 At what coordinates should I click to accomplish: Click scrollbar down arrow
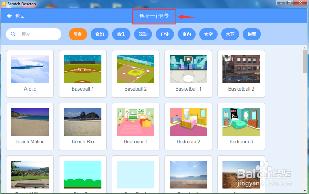coord(305,191)
